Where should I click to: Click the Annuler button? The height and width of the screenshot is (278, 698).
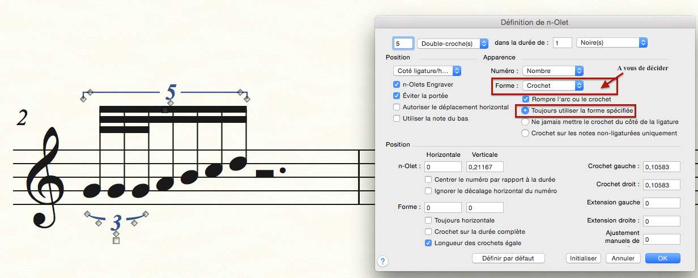pyautogui.click(x=623, y=258)
